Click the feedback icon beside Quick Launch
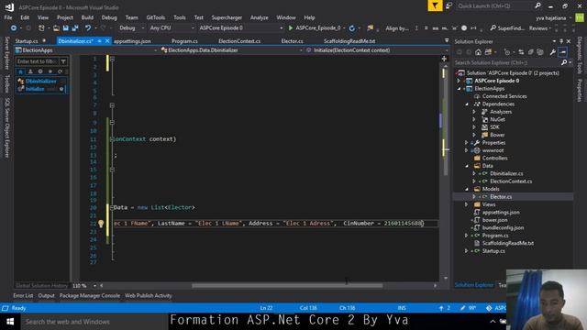The width and height of the screenshot is (587, 330). pos(449,5)
